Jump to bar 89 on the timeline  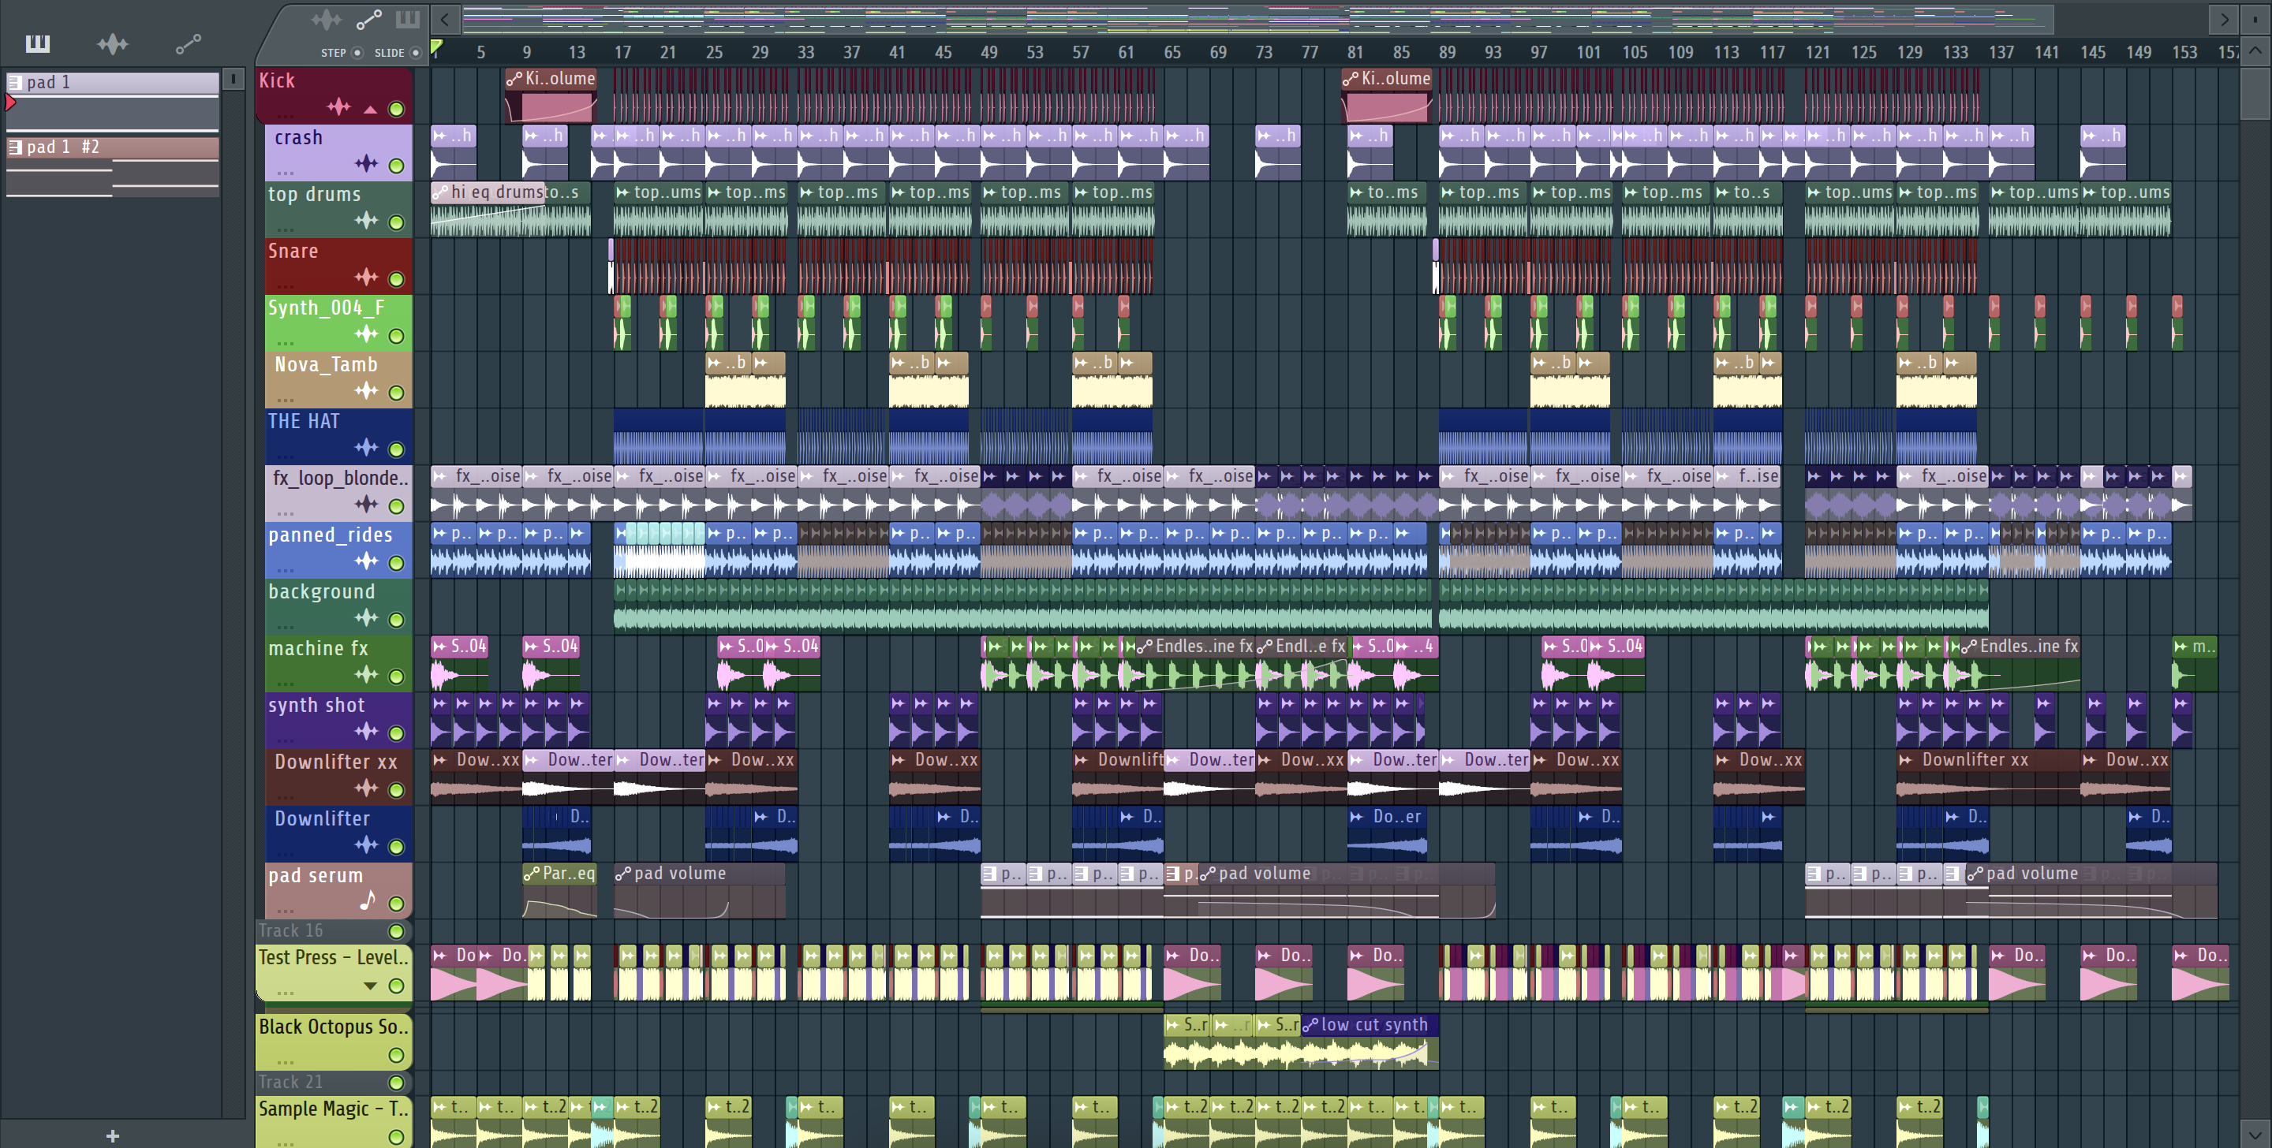[x=1448, y=52]
